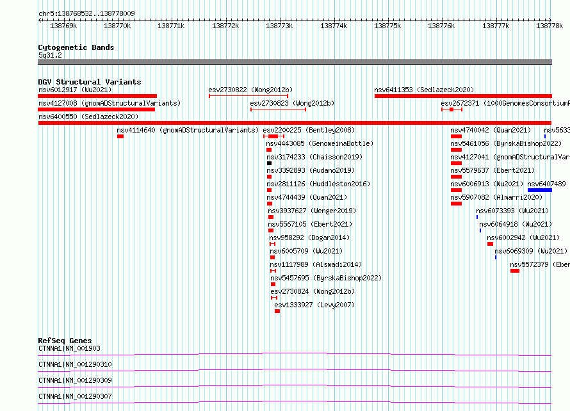Click the small red nsv4114640 variant block
This screenshot has width=570, height=411.
coord(120,136)
